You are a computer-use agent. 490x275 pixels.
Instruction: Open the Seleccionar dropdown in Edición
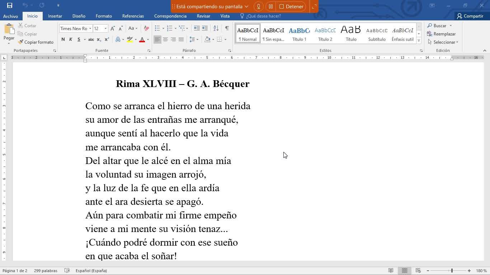pyautogui.click(x=443, y=42)
